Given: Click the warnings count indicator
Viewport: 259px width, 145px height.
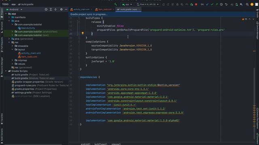Looking at the screenshot, I should (244, 19).
